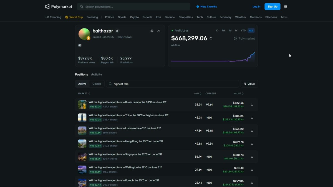This screenshot has height=187, width=333.
Task: Select the ALL timeframe
Action: 251,30
